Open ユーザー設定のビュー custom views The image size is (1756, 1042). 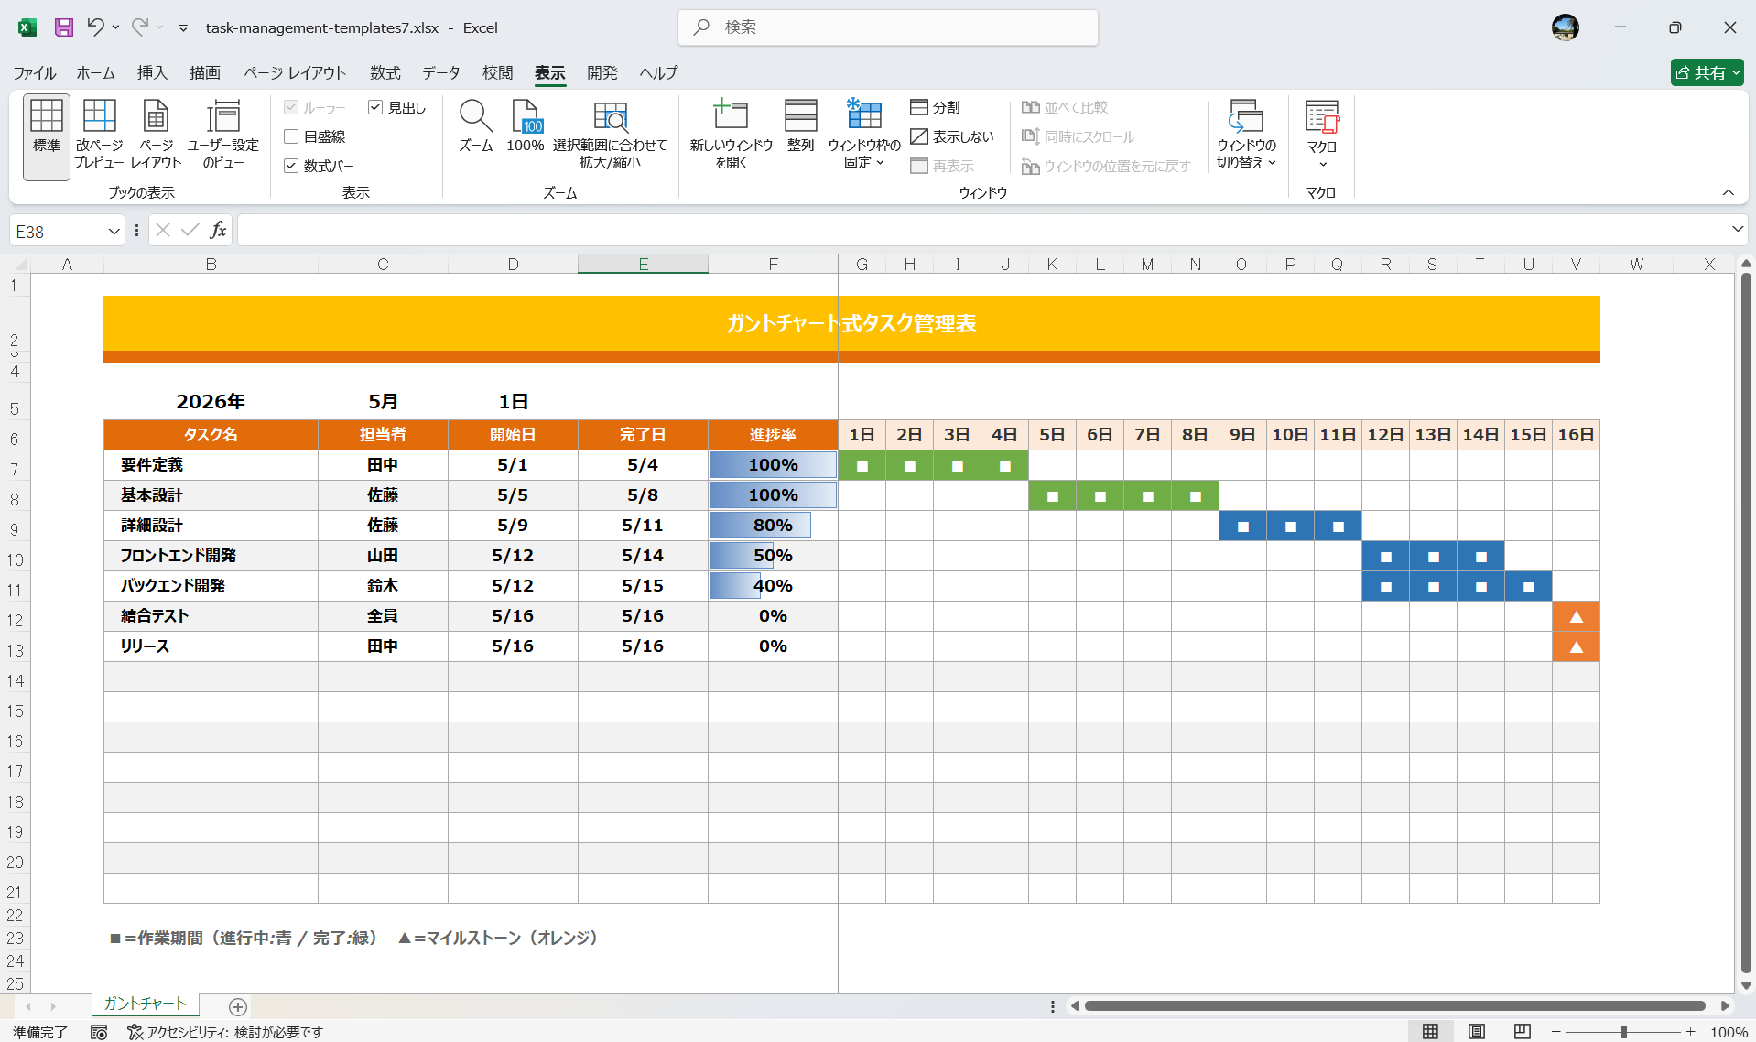pos(223,136)
